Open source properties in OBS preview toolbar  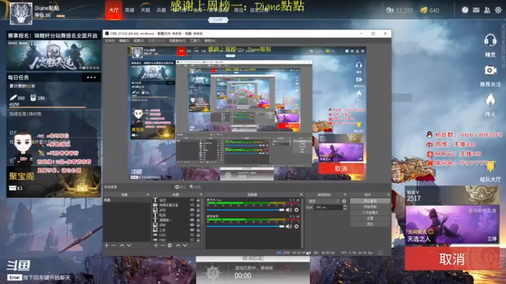[x=180, y=187]
